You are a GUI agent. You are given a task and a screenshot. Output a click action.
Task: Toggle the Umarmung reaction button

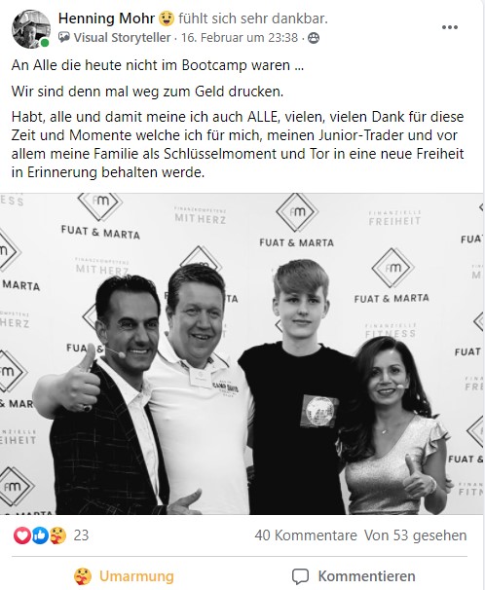124,576
